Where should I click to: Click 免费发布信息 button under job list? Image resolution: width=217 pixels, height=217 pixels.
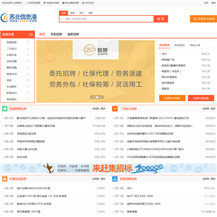172,98
